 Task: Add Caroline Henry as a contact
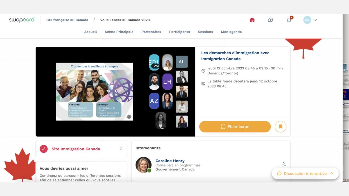pyautogui.click(x=284, y=164)
